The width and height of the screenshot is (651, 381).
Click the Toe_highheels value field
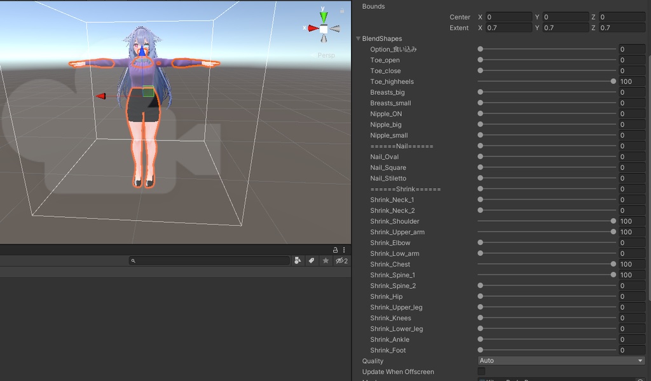pos(632,81)
